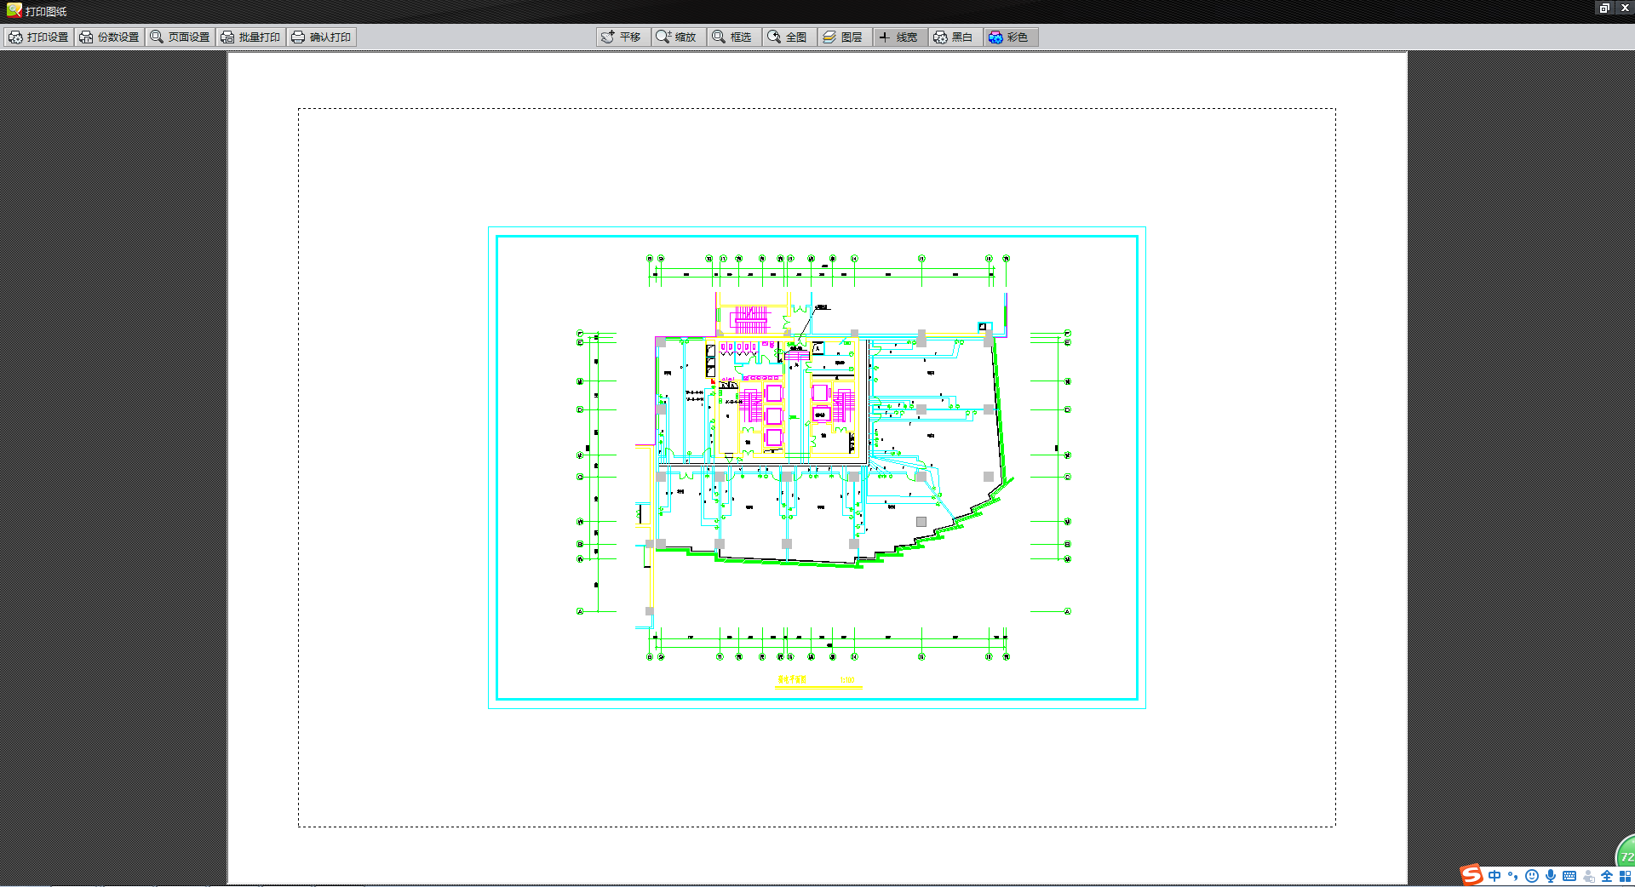Open the emoji smiley panel

[1532, 876]
